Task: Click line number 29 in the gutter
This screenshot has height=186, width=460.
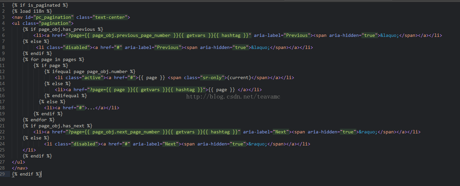Action: 2,174
